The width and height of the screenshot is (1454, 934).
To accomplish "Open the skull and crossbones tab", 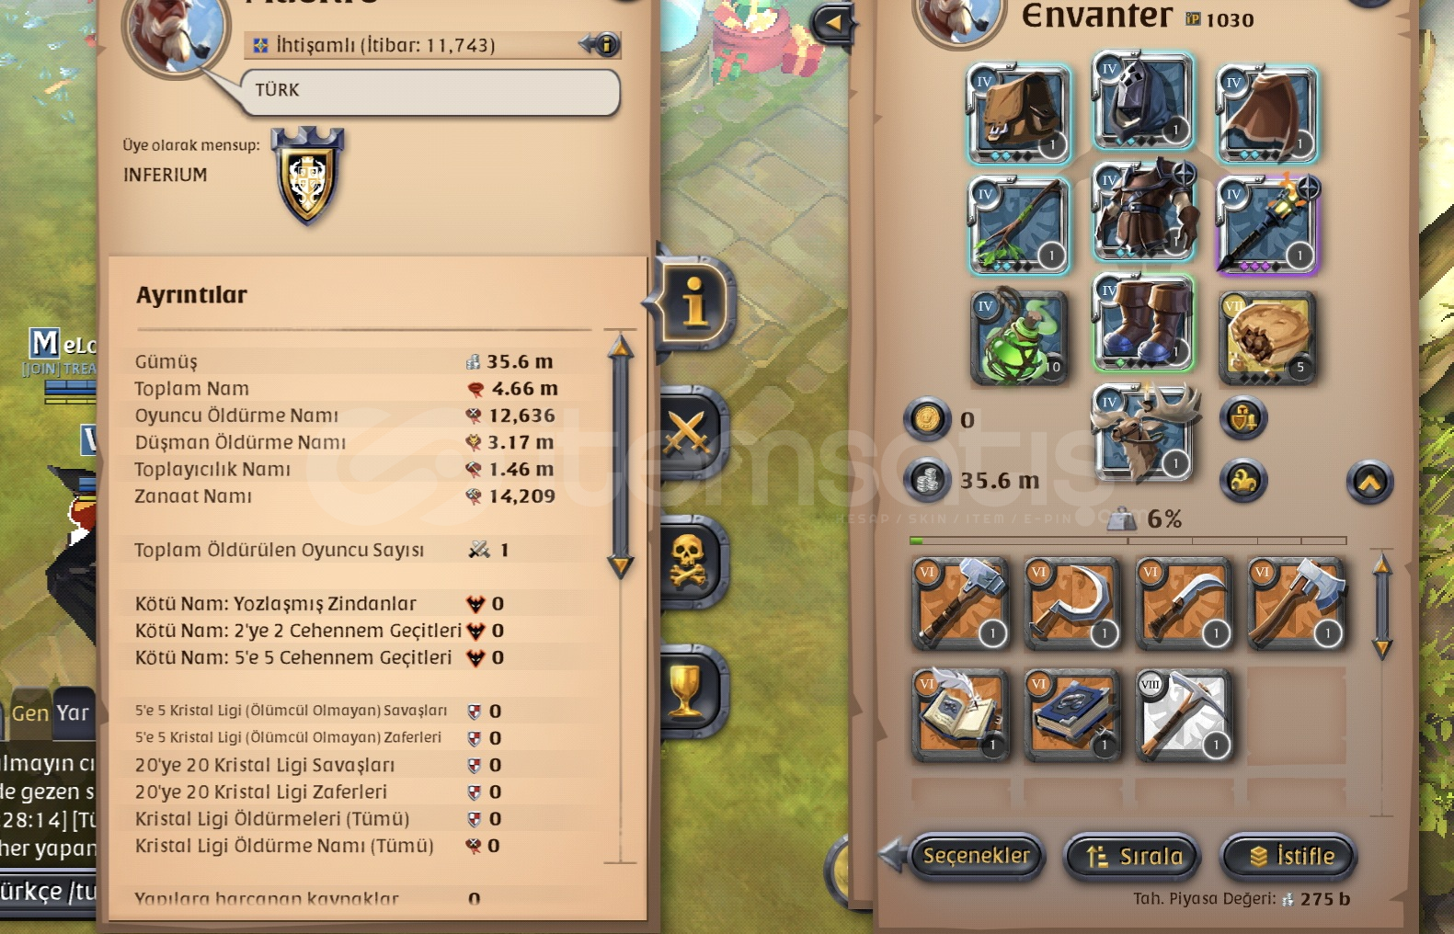I will click(x=690, y=561).
